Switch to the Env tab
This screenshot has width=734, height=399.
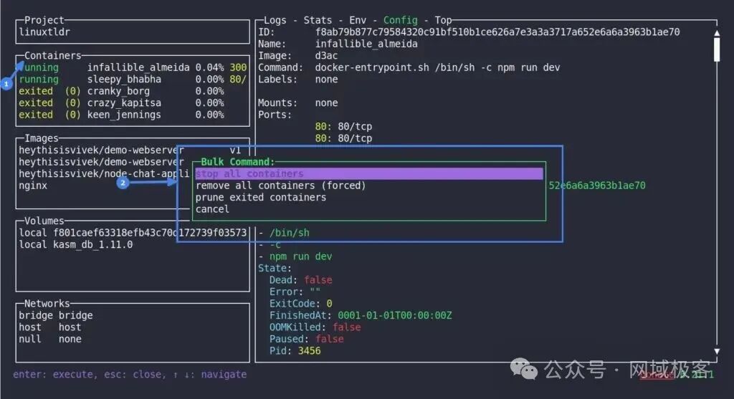[x=358, y=20]
